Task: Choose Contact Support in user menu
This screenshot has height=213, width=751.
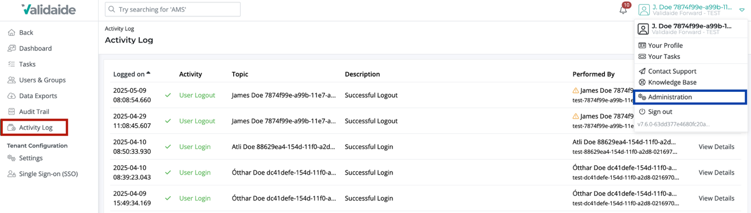Action: pyautogui.click(x=672, y=71)
